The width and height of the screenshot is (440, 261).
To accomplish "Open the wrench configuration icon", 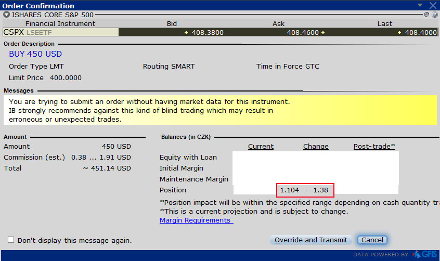I will [426, 15].
